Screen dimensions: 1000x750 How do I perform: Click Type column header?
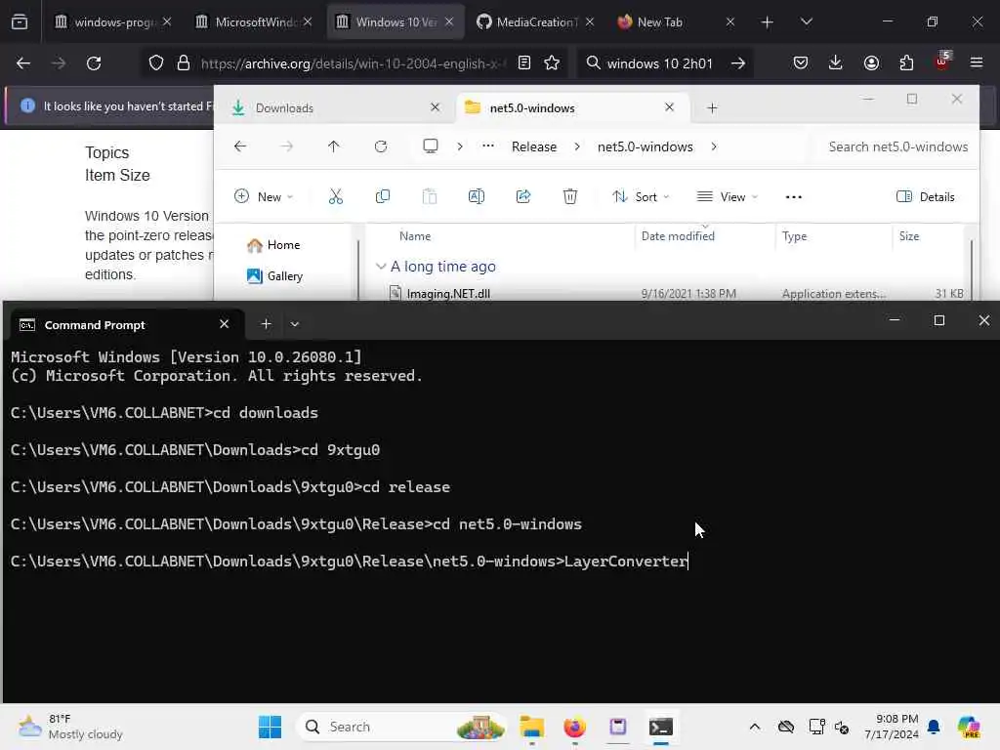tap(795, 236)
